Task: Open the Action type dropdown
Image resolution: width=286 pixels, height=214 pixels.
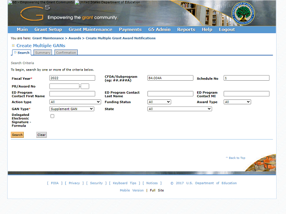Action: [x=75, y=102]
